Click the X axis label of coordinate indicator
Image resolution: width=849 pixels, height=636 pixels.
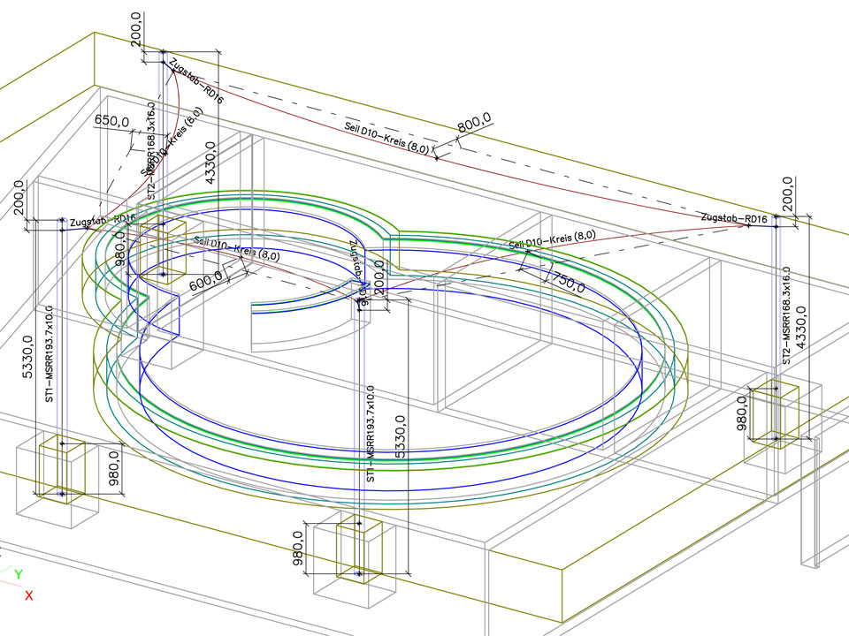click(x=28, y=595)
